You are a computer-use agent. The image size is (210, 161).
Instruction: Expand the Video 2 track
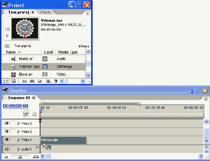(18, 132)
